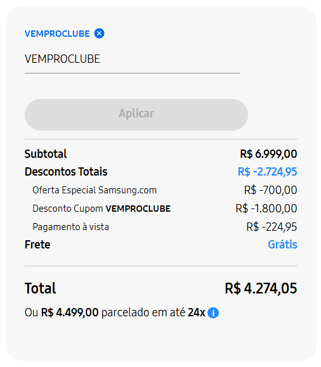The width and height of the screenshot is (321, 367).
Task: Click the coupon discount value R$ -1.800,00
Action: [x=266, y=209]
